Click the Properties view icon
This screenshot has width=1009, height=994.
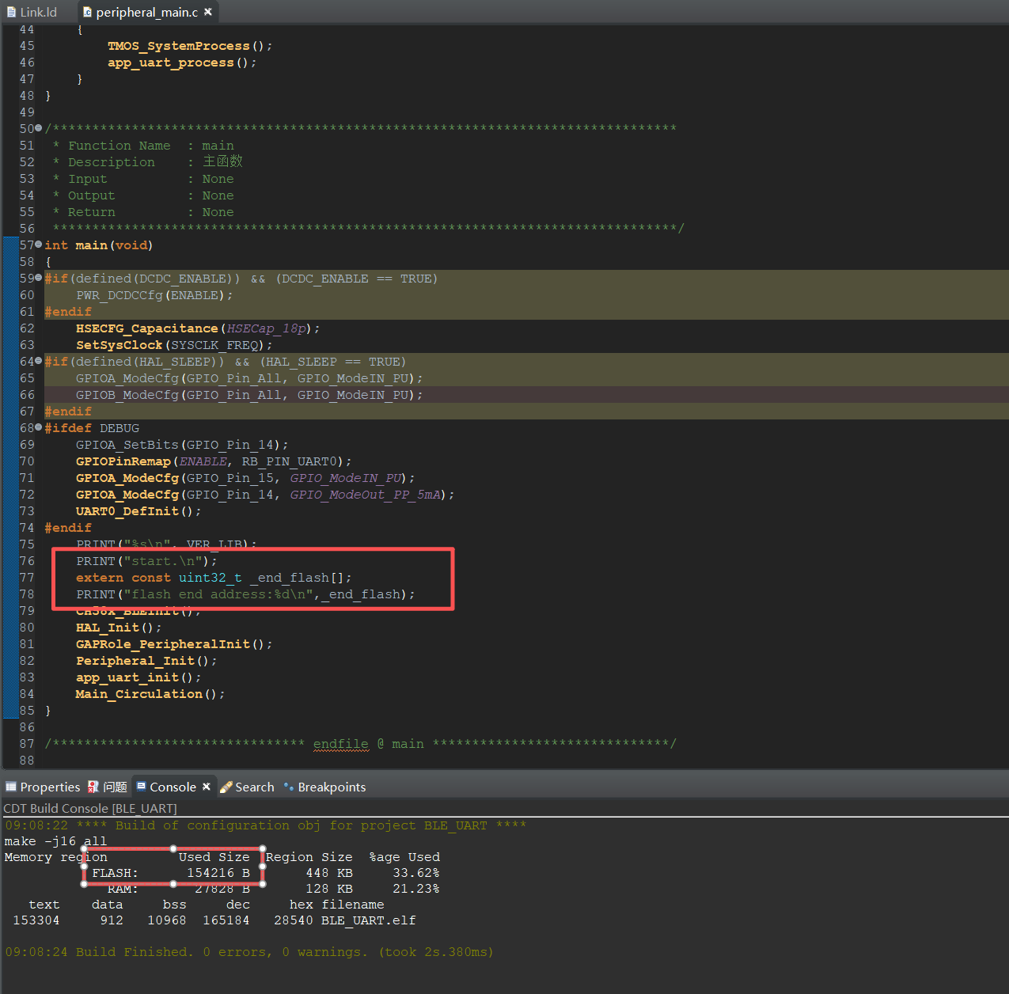click(11, 787)
